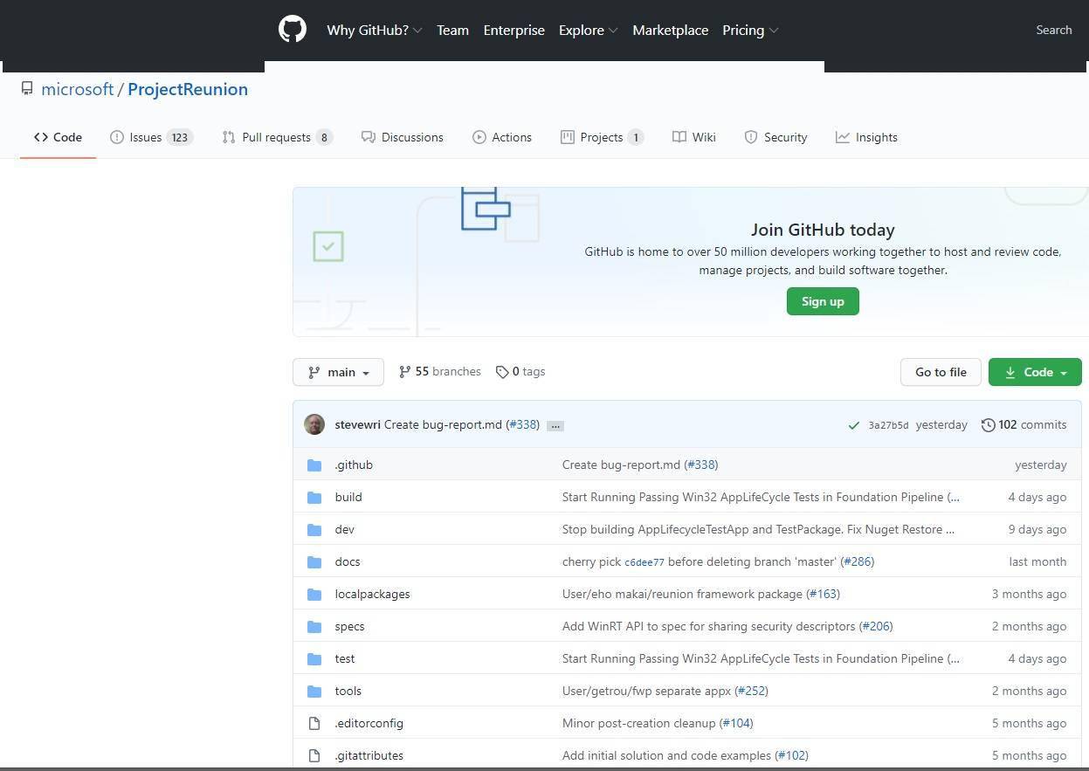Click the .gitattributes file icon
The height and width of the screenshot is (771, 1089).
[x=314, y=755]
